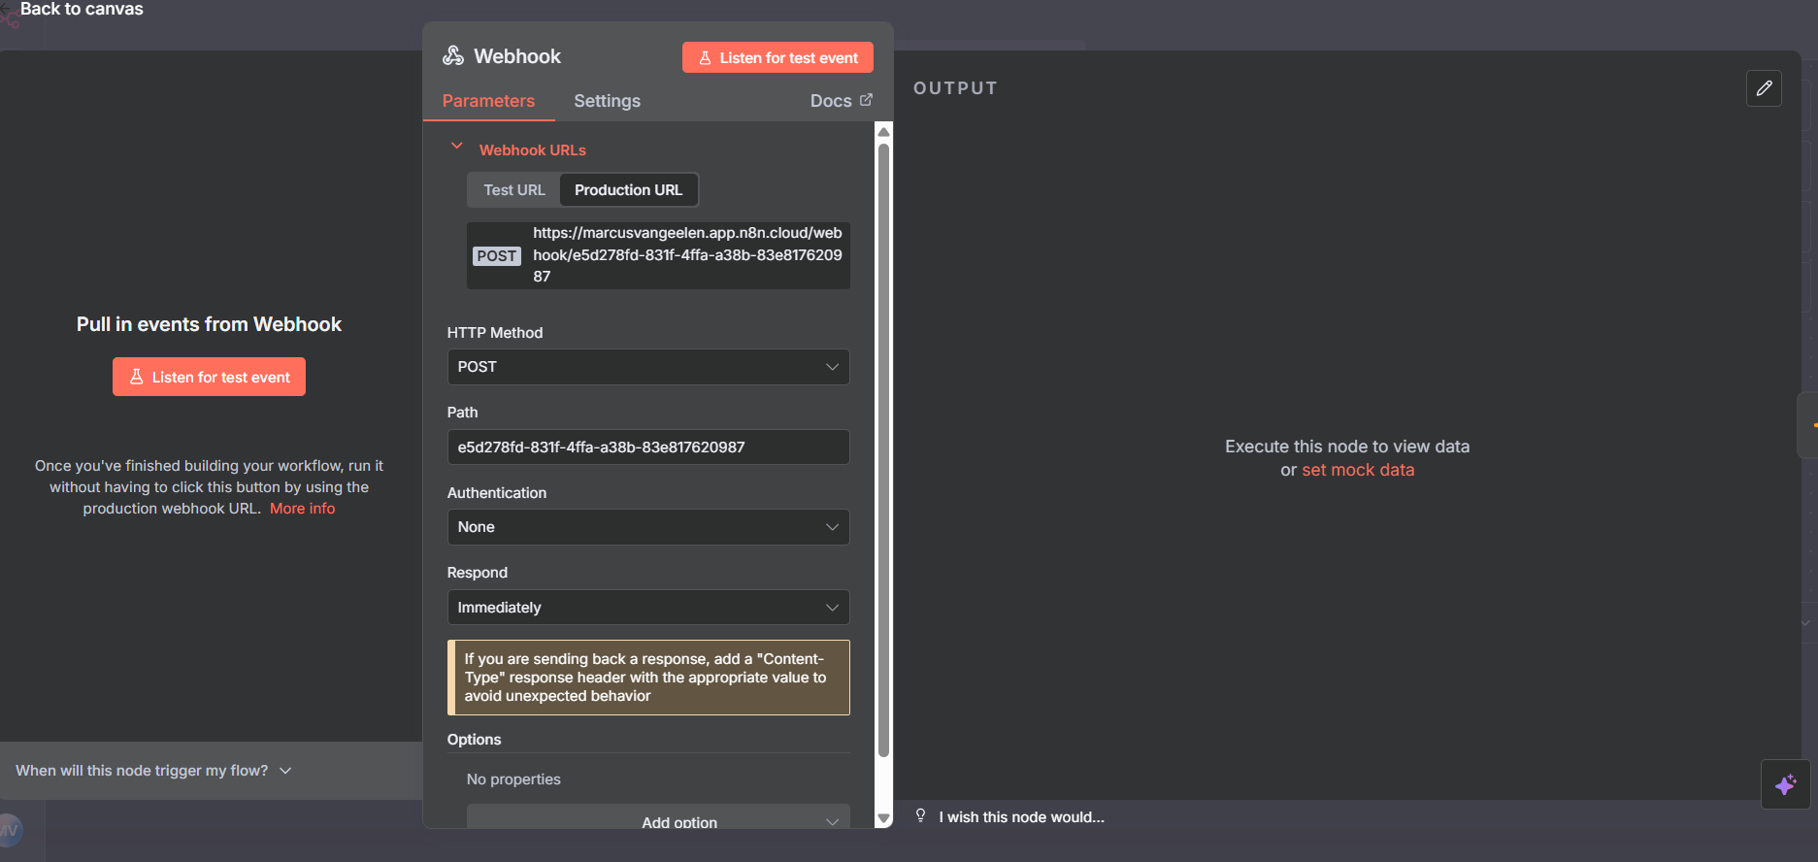Screen dimensions: 1818x862
Task: Click the scrollbar down arrow
Action: (883, 819)
